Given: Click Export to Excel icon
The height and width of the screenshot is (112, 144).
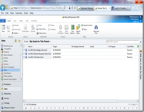Looking at the screenshot, I should [x=82, y=25].
